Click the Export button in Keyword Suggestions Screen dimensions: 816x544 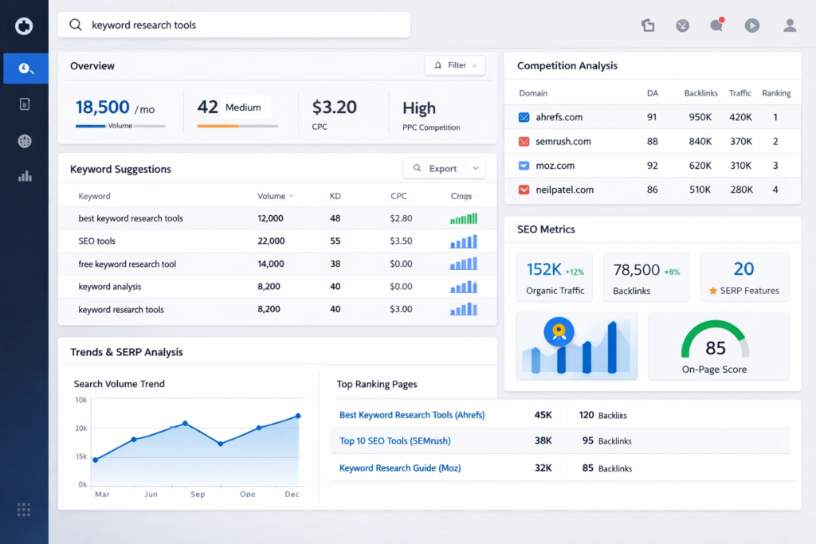point(435,168)
